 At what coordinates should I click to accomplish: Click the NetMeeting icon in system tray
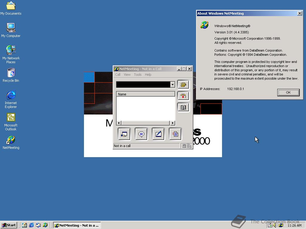[x=281, y=225]
